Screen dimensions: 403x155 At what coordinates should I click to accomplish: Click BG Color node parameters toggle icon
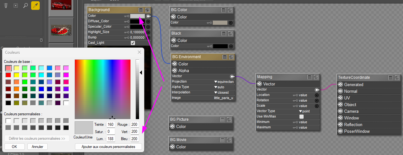tap(224, 10)
